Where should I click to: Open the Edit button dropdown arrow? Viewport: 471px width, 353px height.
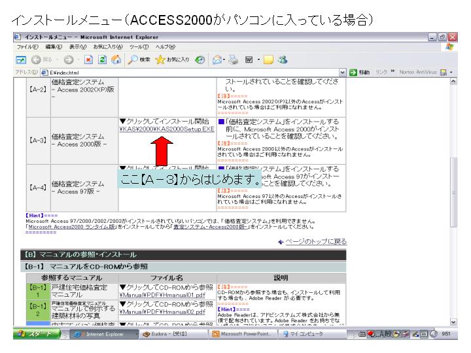point(258,59)
